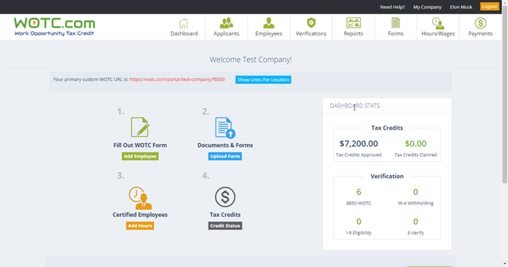The image size is (508, 267).
Task: Open the Verifications shield icon
Action: (311, 23)
